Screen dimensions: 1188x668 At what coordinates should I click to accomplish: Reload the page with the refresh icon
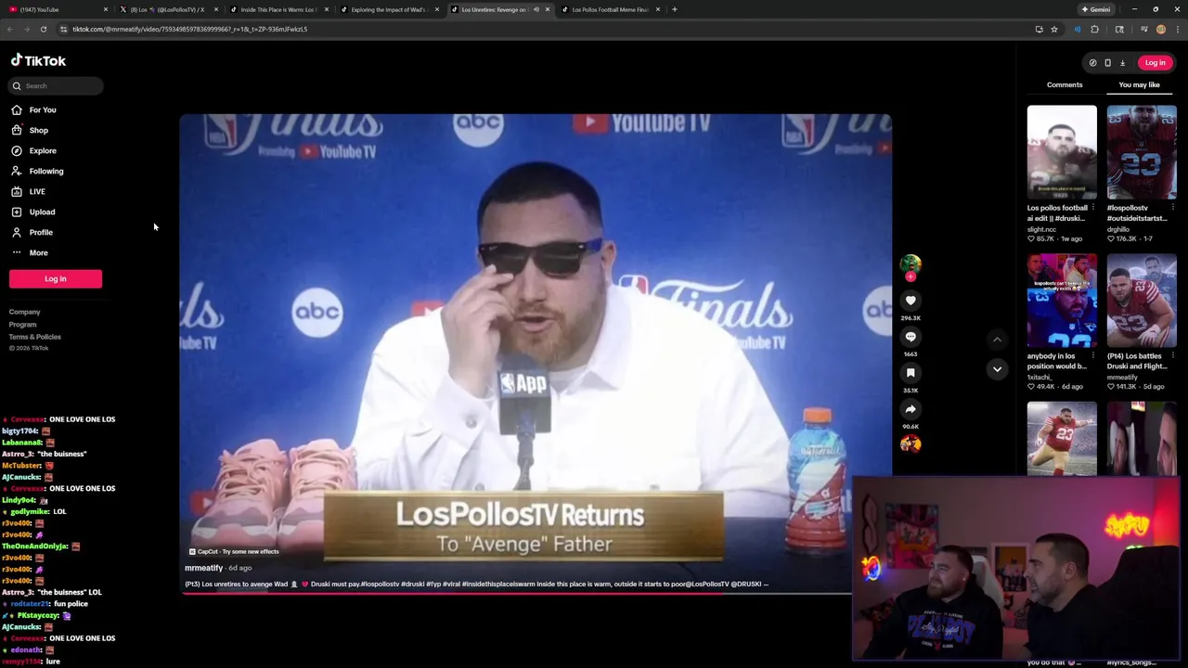tap(44, 29)
